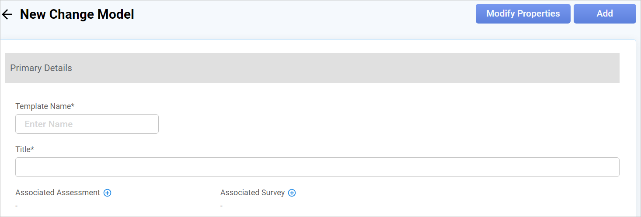Click the required asterisk beside Template Name
The height and width of the screenshot is (217, 641).
click(73, 105)
